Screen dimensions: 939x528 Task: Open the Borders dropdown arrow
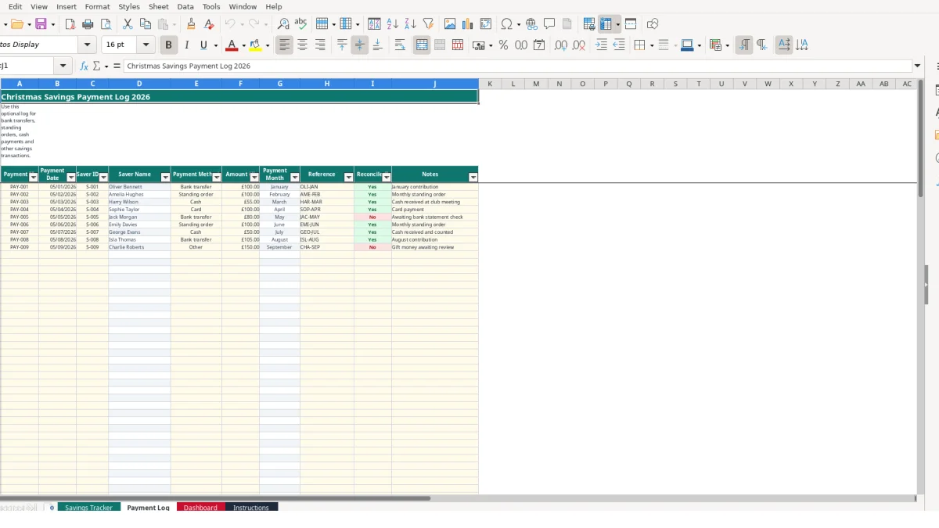click(651, 45)
